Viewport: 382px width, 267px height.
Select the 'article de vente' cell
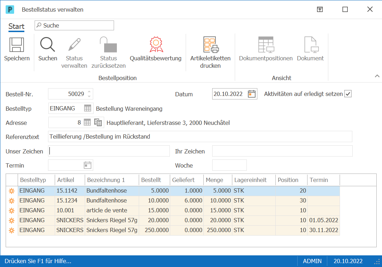coord(112,211)
